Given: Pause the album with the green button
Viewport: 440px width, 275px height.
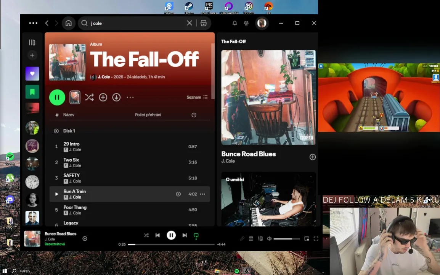Looking at the screenshot, I should (x=57, y=97).
